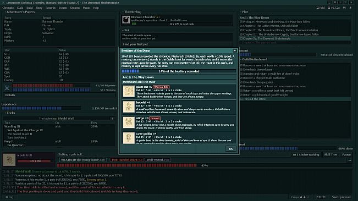Collapse the Tricks panel
Image resolution: width=358 pixels, height=201 pixels.
[x=10, y=113]
